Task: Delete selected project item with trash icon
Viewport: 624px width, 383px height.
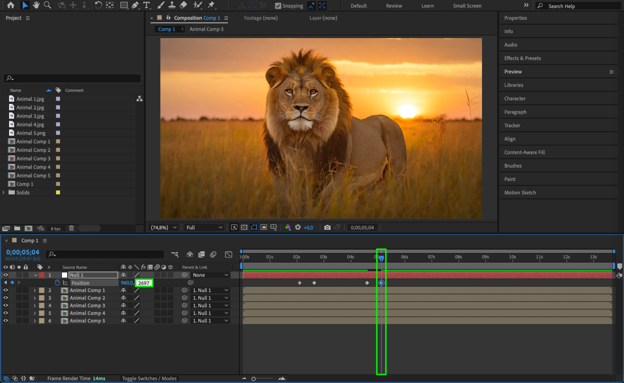Action: 71,228
